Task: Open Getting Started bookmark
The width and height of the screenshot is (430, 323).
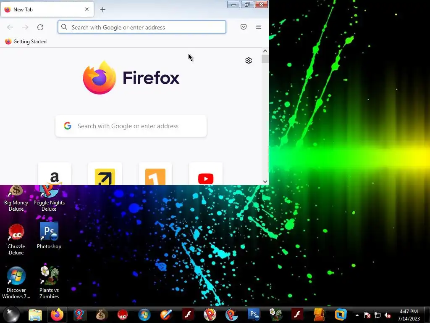Action: 26,42
